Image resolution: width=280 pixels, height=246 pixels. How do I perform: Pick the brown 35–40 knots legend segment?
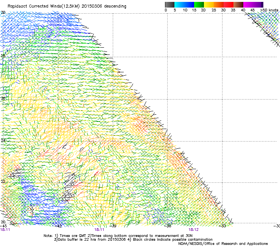pyautogui.click(x=238, y=5)
